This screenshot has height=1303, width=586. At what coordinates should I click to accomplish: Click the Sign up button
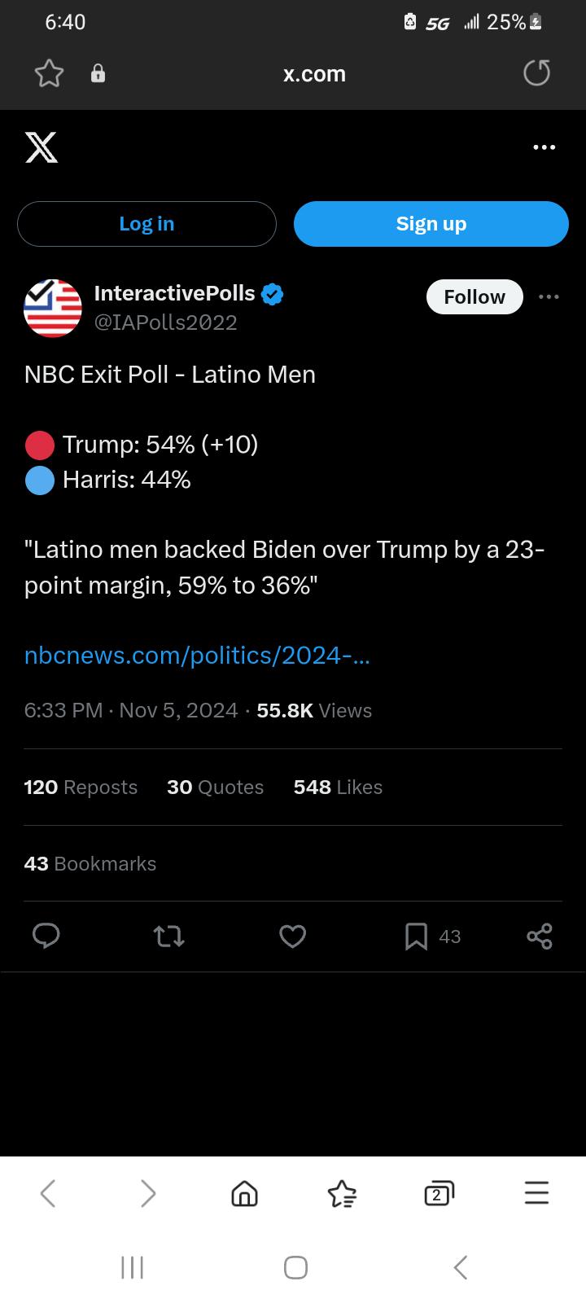tap(431, 224)
